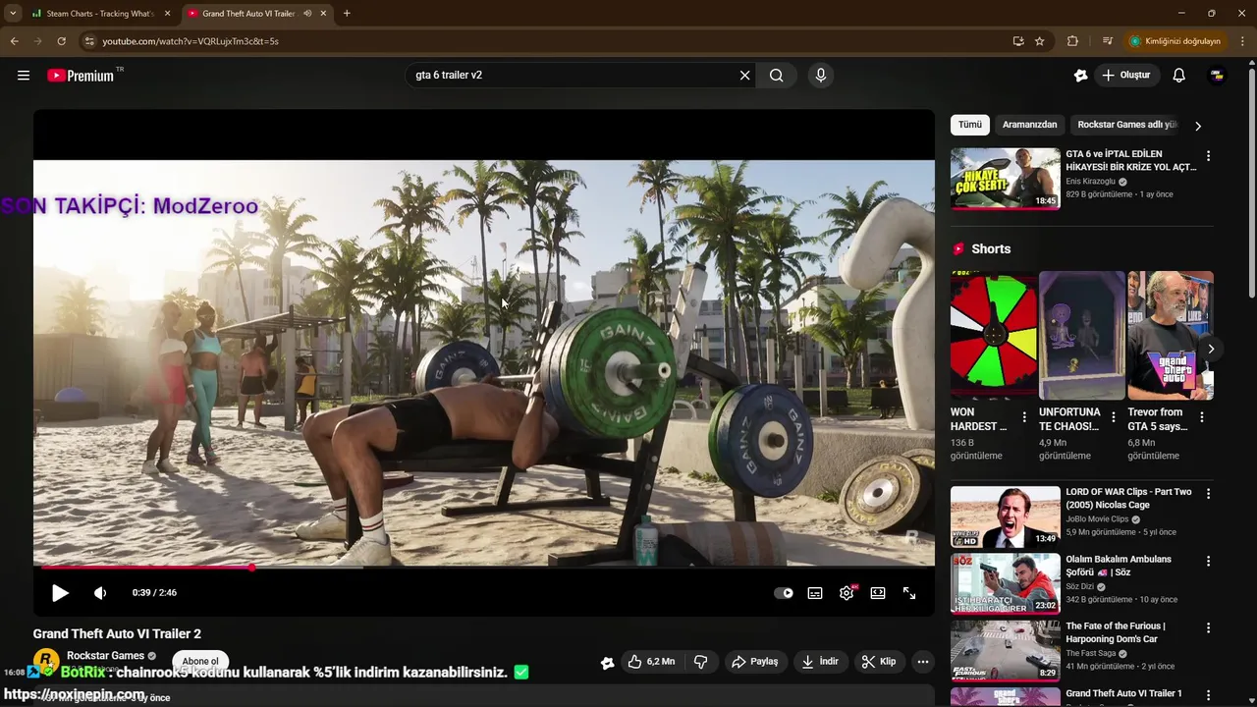Close the Steam Charts tab
The width and height of the screenshot is (1257, 707).
pyautogui.click(x=167, y=14)
